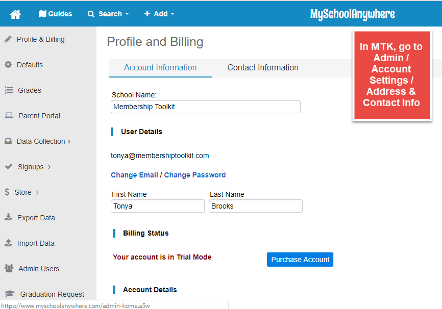The image size is (442, 309).
Task: Open Grades in the sidebar
Action: tap(29, 90)
